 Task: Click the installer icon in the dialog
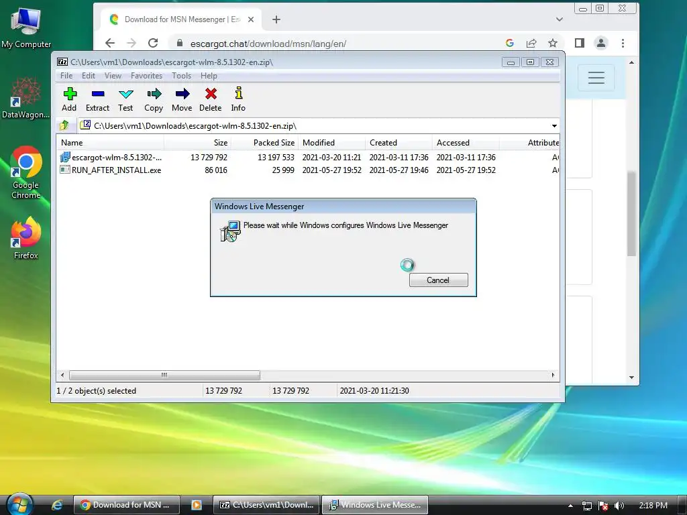click(x=230, y=231)
